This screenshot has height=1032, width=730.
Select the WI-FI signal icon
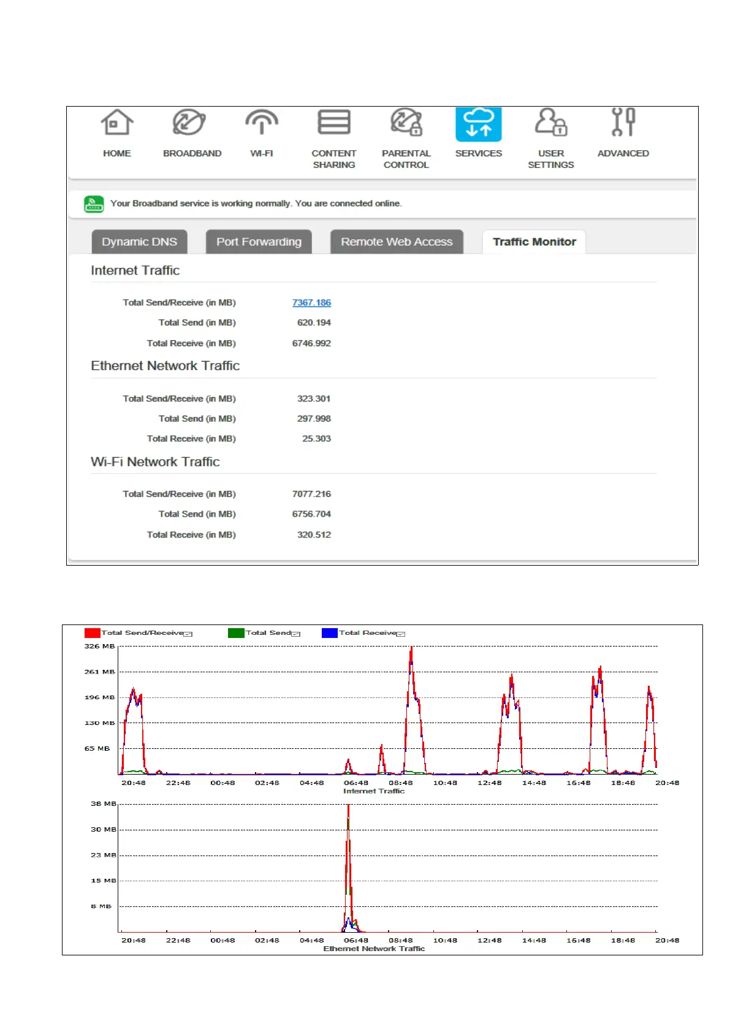click(262, 123)
